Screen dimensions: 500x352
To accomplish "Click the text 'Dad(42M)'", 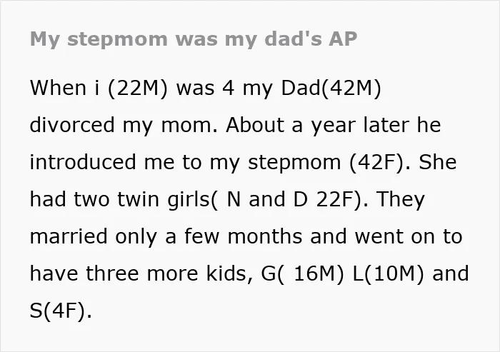I will click(331, 88).
